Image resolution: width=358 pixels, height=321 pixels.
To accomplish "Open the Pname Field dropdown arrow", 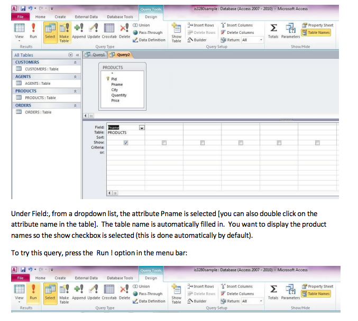I will click(142, 128).
